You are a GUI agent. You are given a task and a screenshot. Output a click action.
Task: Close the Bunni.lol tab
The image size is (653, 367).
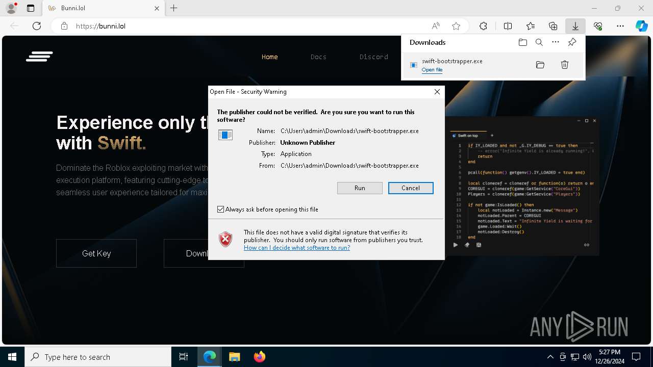(x=157, y=8)
